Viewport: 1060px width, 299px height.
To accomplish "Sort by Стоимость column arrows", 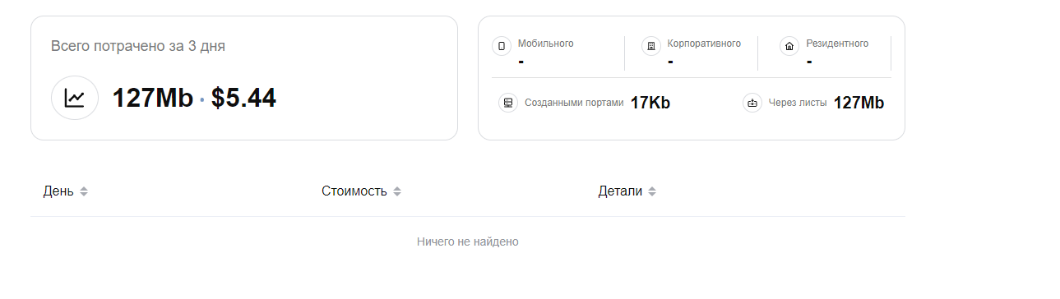I will (397, 191).
